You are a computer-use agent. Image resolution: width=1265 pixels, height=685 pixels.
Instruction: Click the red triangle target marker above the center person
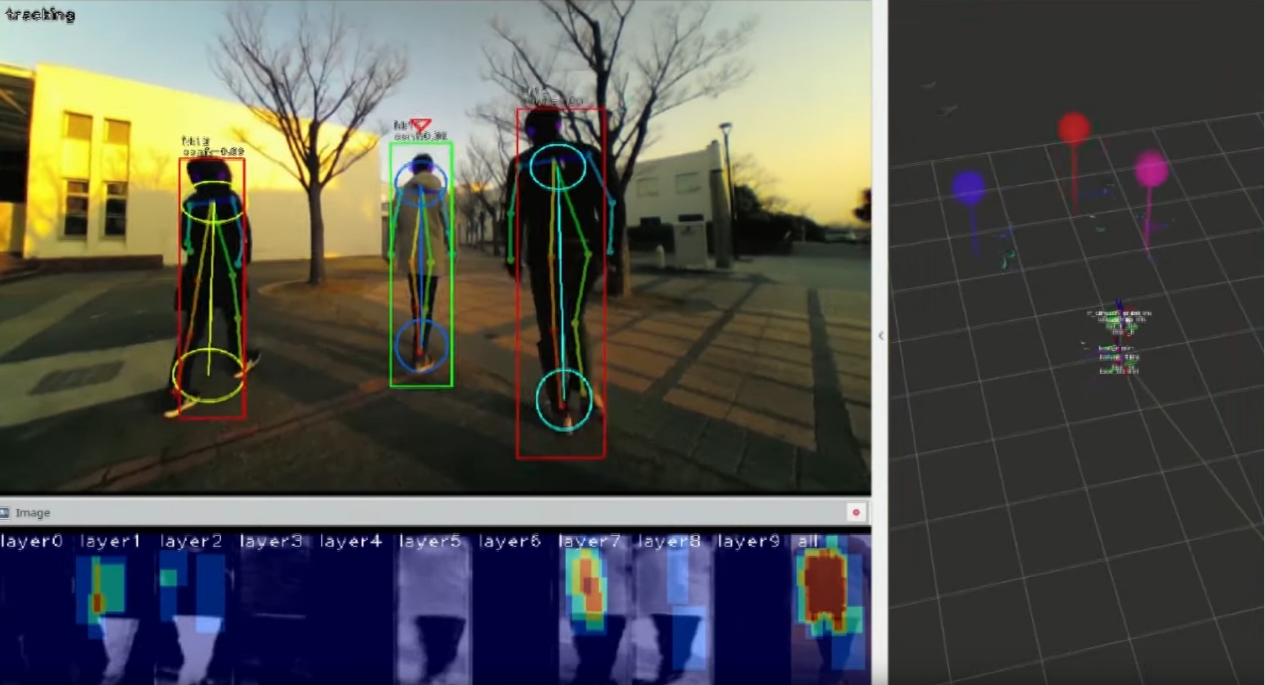(x=421, y=125)
